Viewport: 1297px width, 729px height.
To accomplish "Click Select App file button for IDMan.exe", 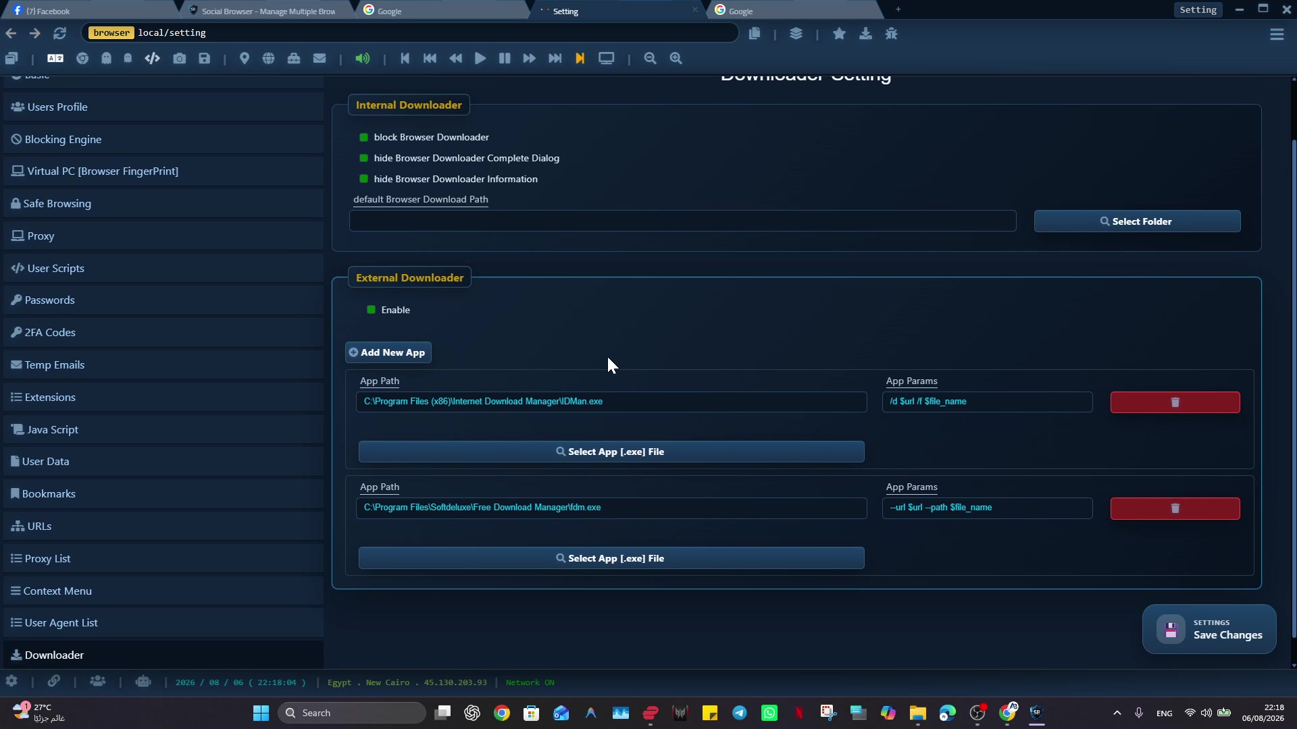I will tap(611, 452).
